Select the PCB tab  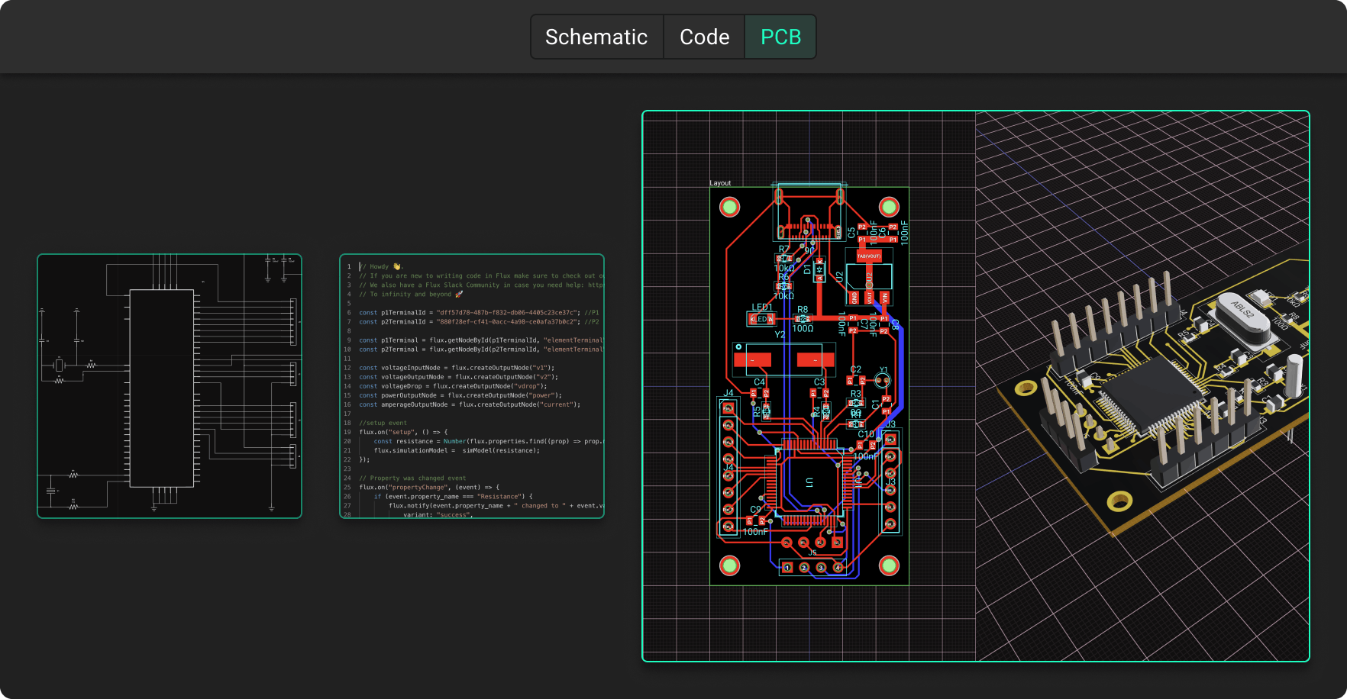(x=780, y=37)
